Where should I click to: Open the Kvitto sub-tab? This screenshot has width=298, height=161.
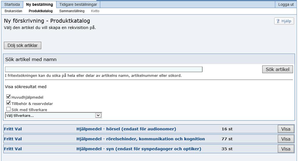click(95, 11)
